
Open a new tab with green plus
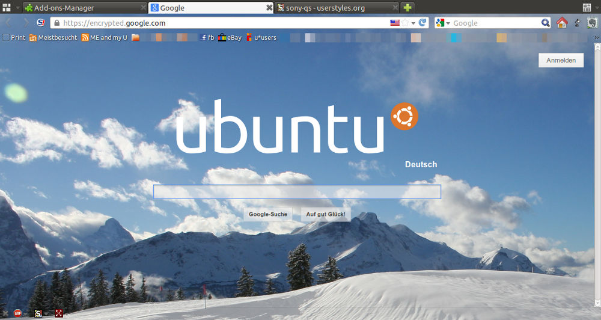coord(407,8)
